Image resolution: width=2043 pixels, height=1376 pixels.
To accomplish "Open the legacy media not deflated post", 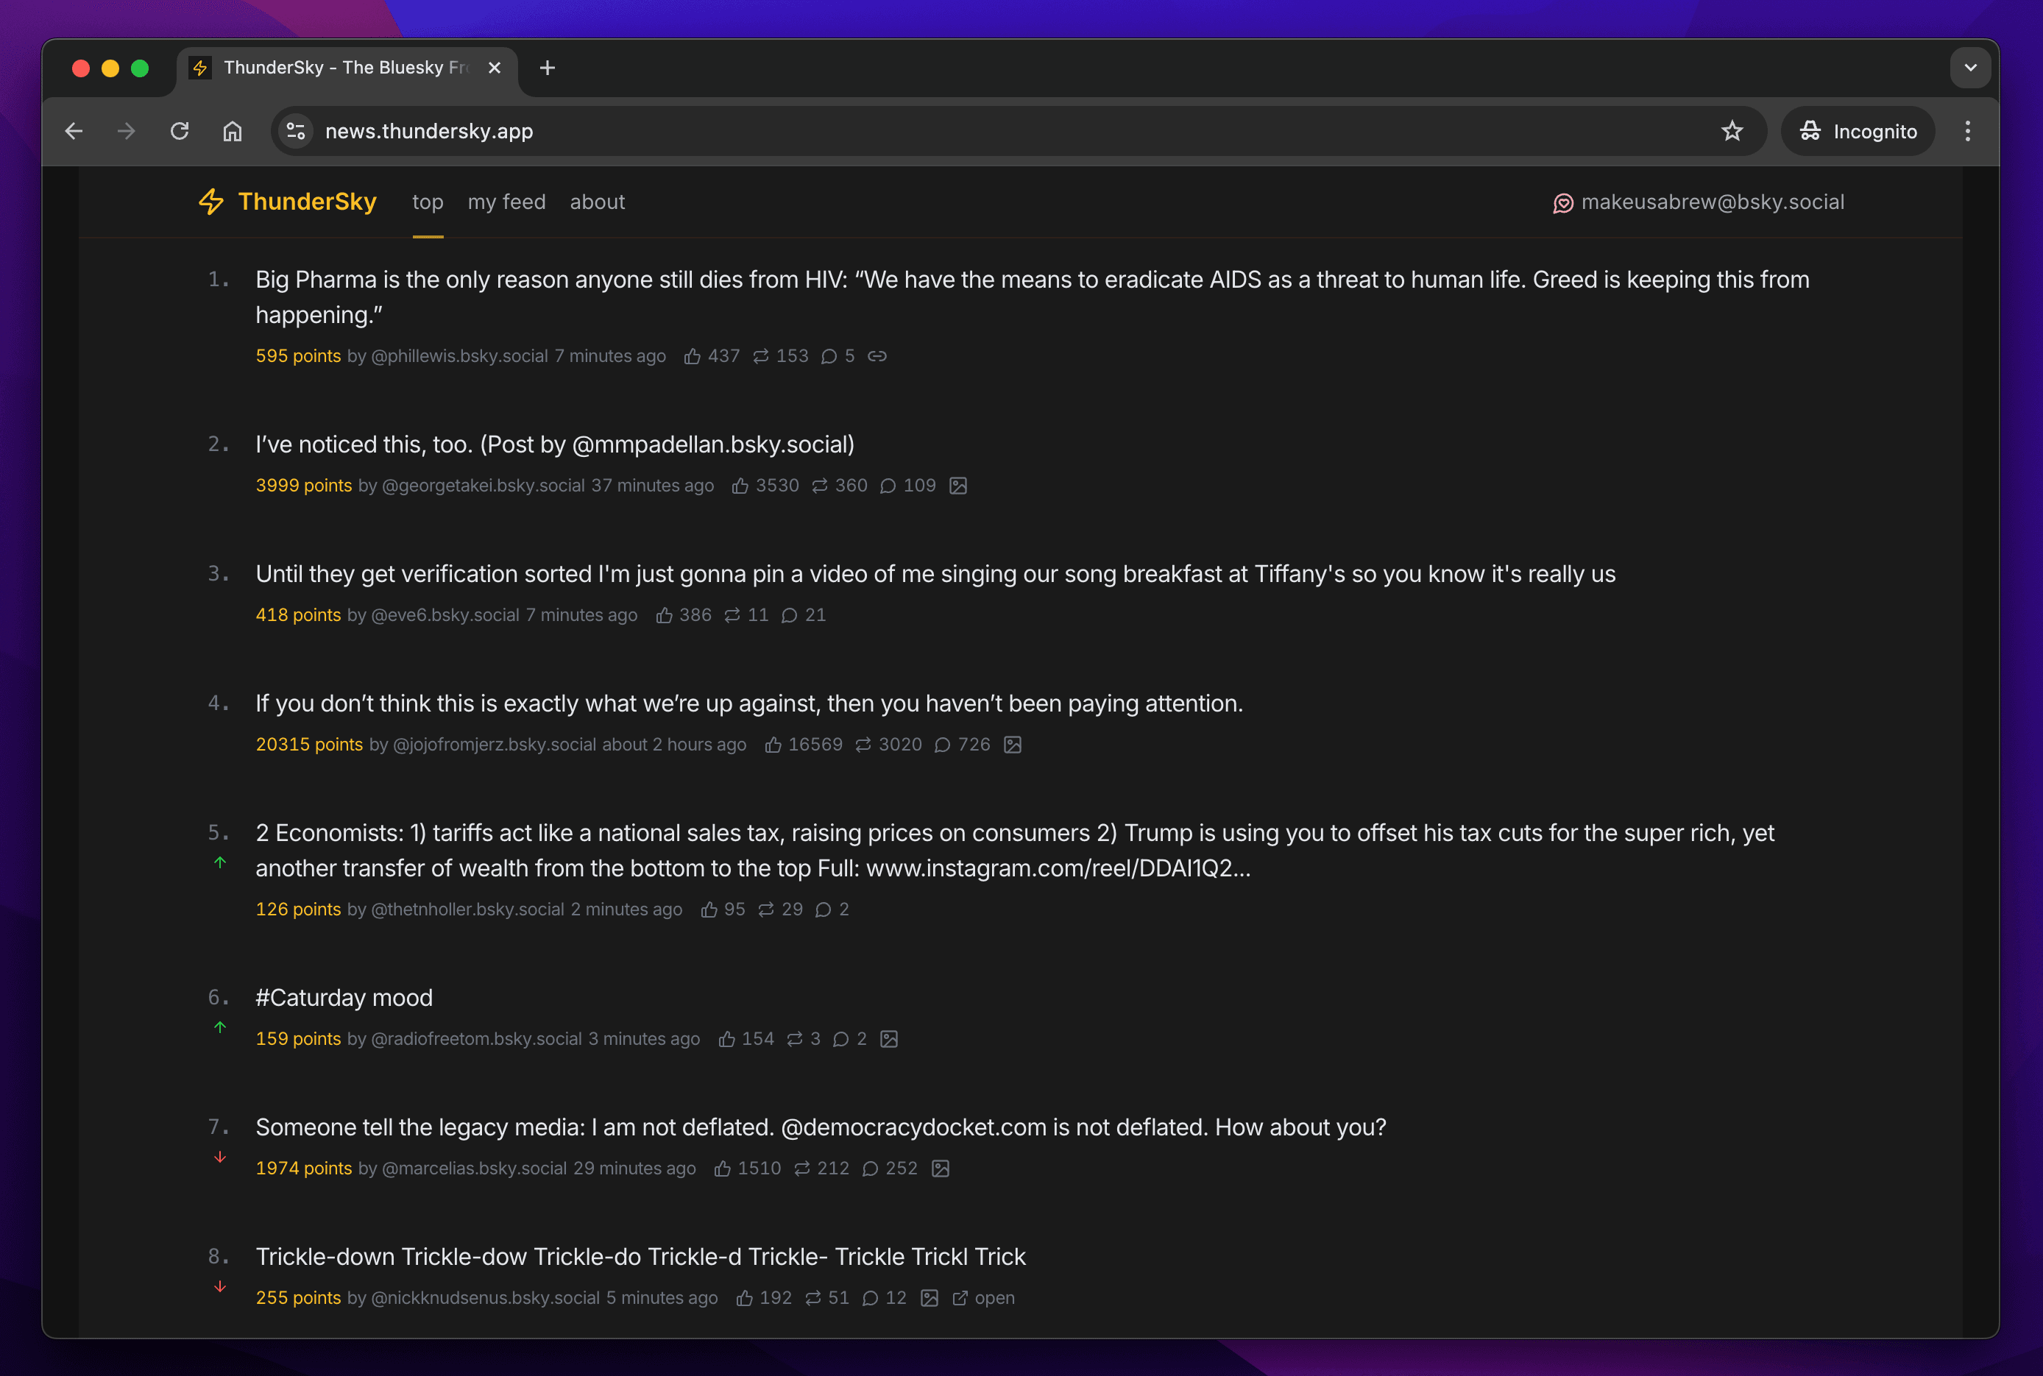I will coord(821,1127).
